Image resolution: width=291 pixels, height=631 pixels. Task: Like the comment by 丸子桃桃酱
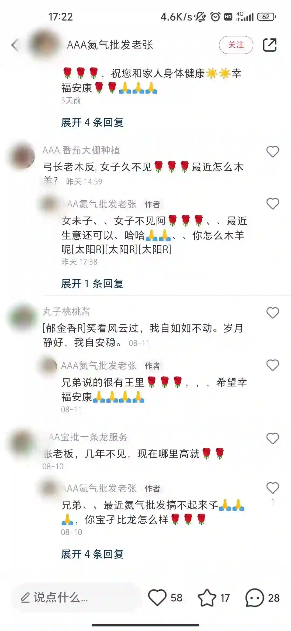point(273,313)
